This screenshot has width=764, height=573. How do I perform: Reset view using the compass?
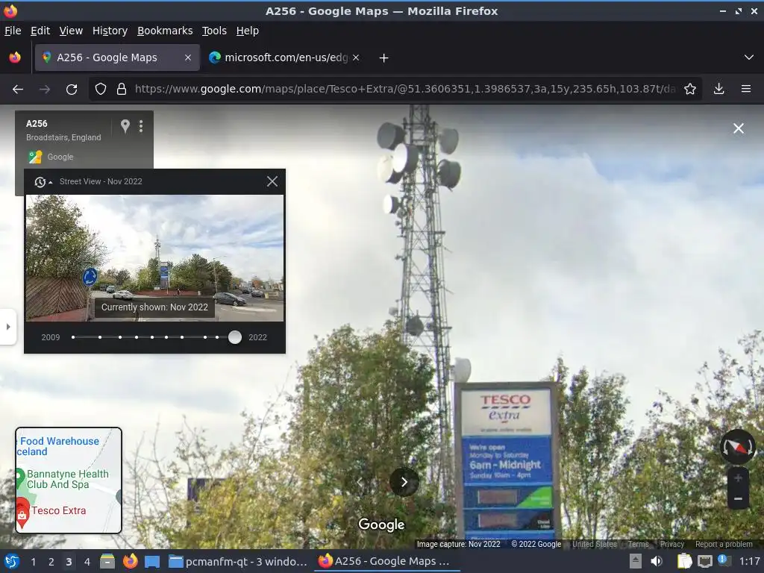[738, 447]
